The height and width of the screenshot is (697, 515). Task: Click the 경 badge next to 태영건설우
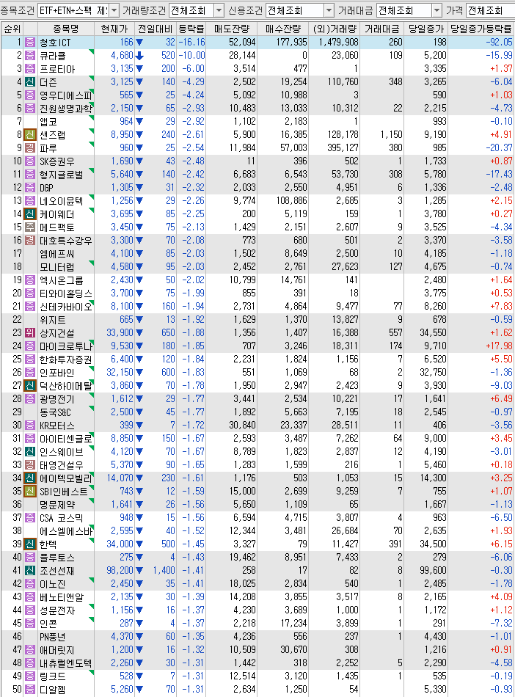point(30,465)
